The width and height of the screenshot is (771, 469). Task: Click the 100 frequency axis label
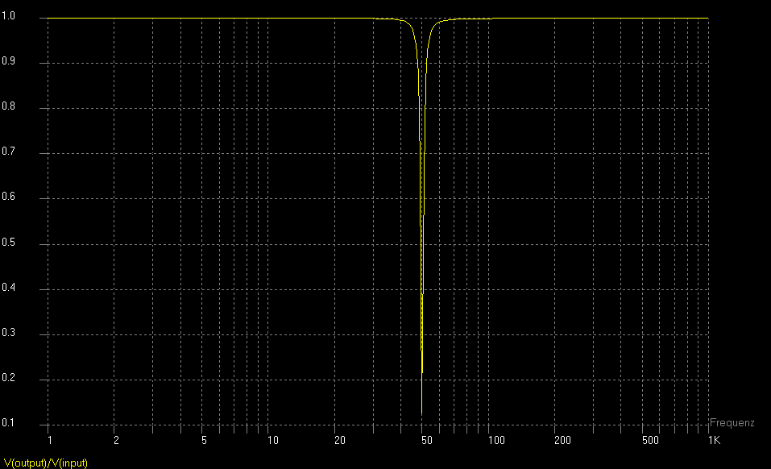point(496,440)
